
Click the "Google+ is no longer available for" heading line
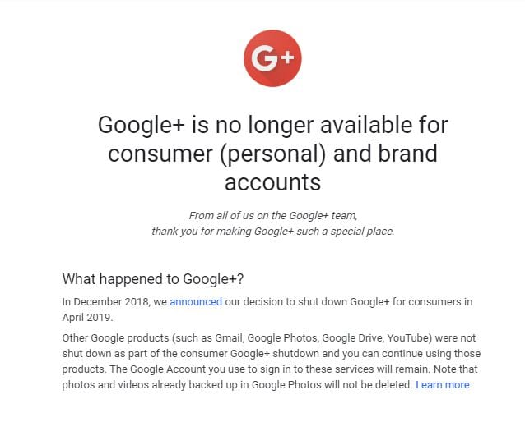coord(273,125)
